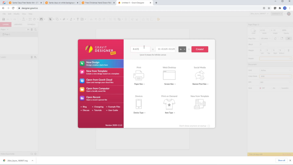The width and height of the screenshot is (293, 165).
Task: Click the page Color swatch
Action: (254, 30)
